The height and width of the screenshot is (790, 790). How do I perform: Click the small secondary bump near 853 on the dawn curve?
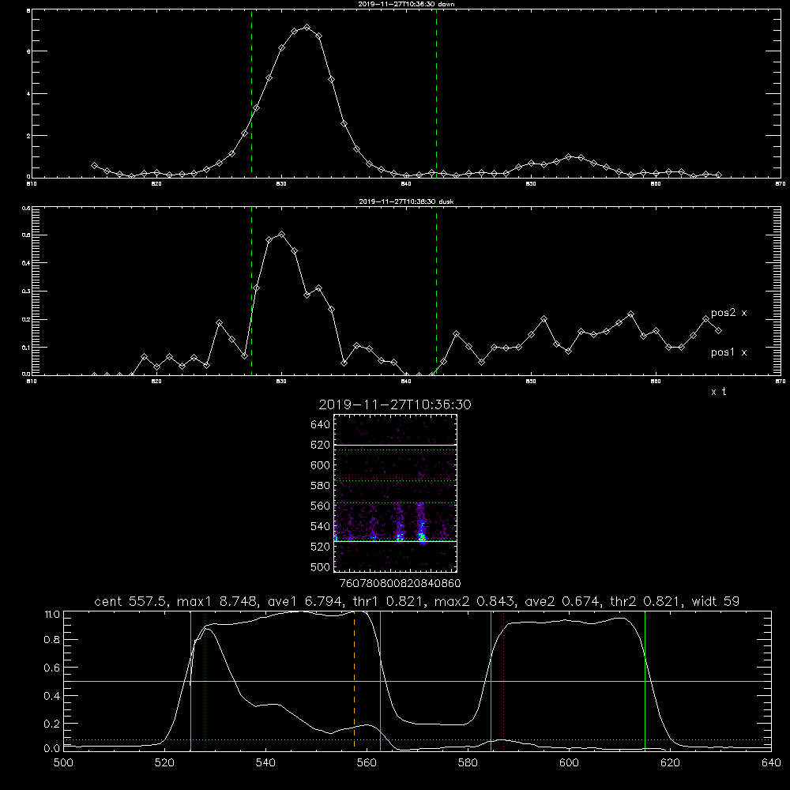(x=569, y=156)
